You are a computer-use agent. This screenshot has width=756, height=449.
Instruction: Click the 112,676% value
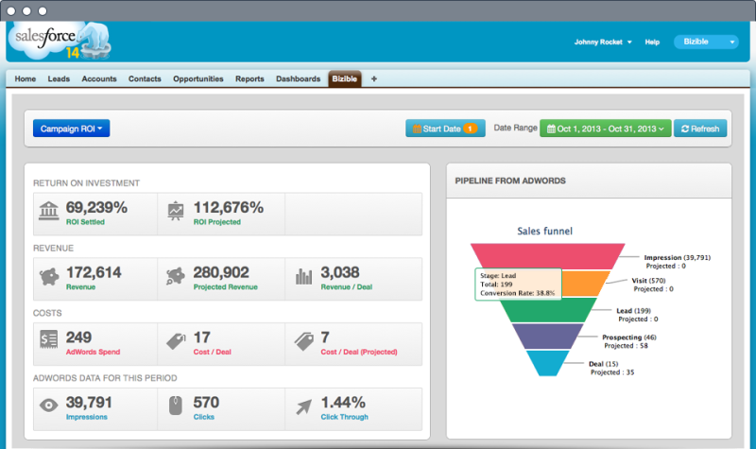[229, 207]
